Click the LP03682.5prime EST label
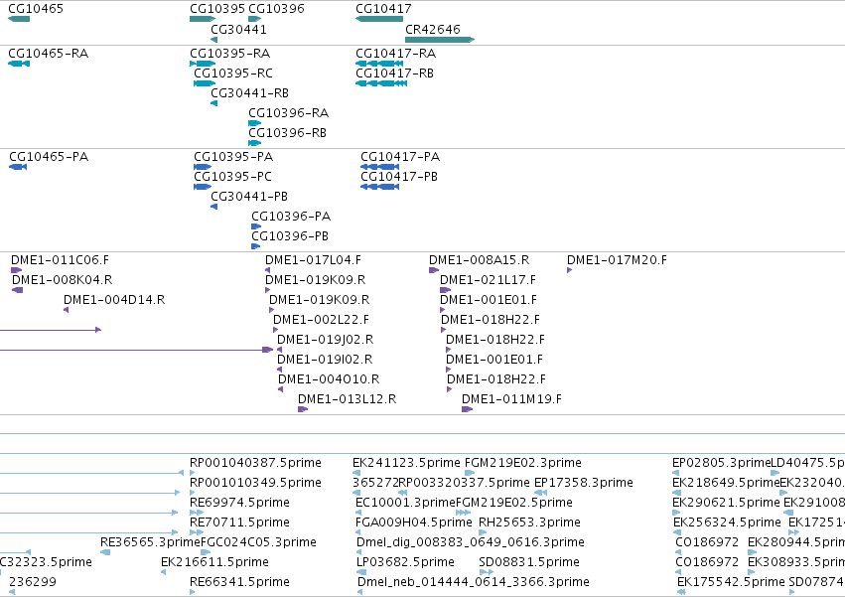This screenshot has height=597, width=845. (406, 563)
